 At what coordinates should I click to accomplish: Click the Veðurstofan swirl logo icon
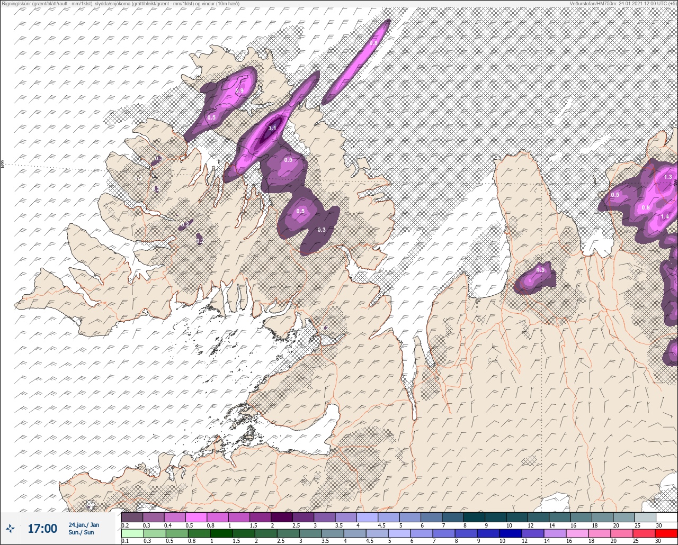(x=11, y=528)
